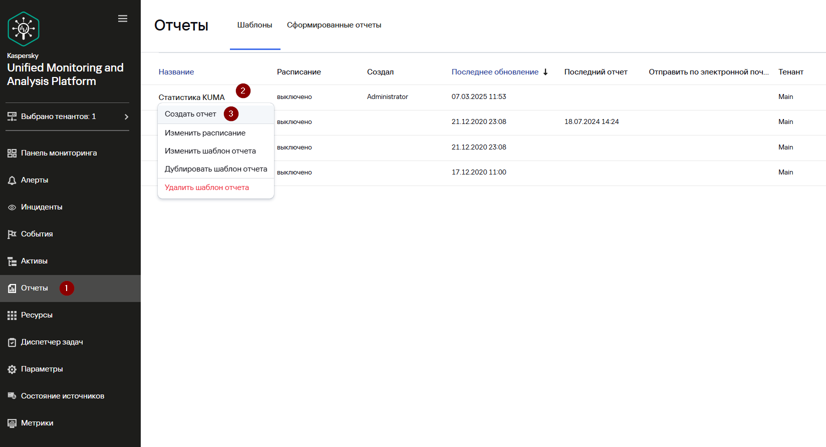Click выключено in the Статистика KUMA row
The width and height of the screenshot is (826, 447).
click(295, 97)
